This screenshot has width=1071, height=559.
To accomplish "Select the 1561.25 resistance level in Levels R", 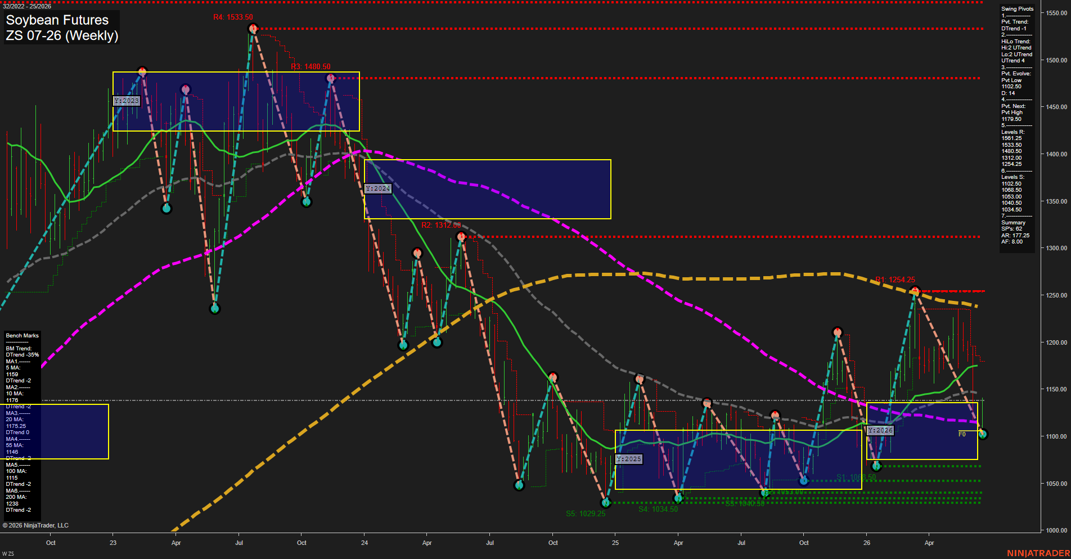I will pyautogui.click(x=1011, y=138).
